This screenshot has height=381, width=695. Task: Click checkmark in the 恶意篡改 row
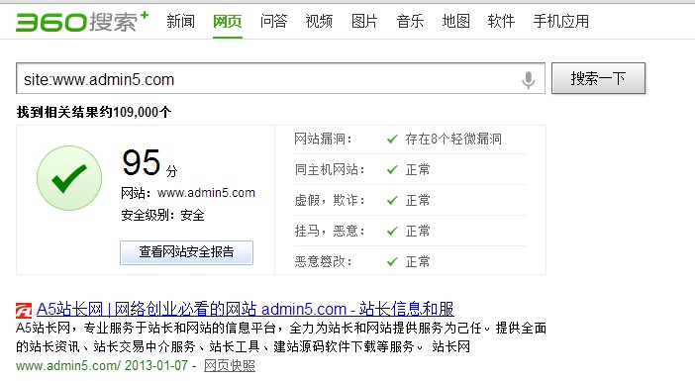(392, 261)
